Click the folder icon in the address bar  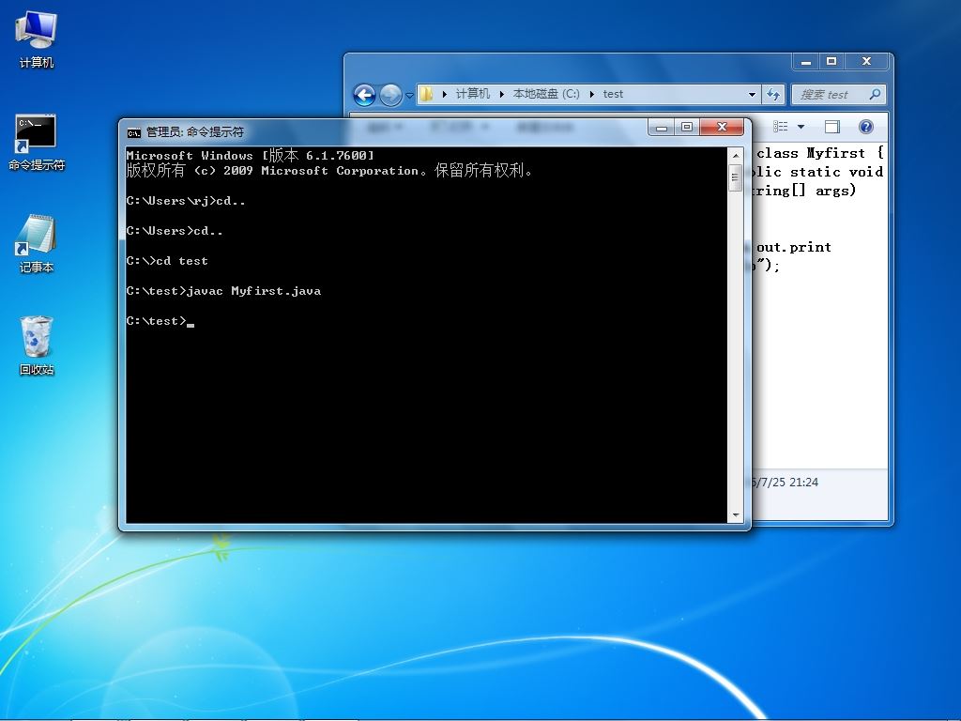click(x=427, y=94)
